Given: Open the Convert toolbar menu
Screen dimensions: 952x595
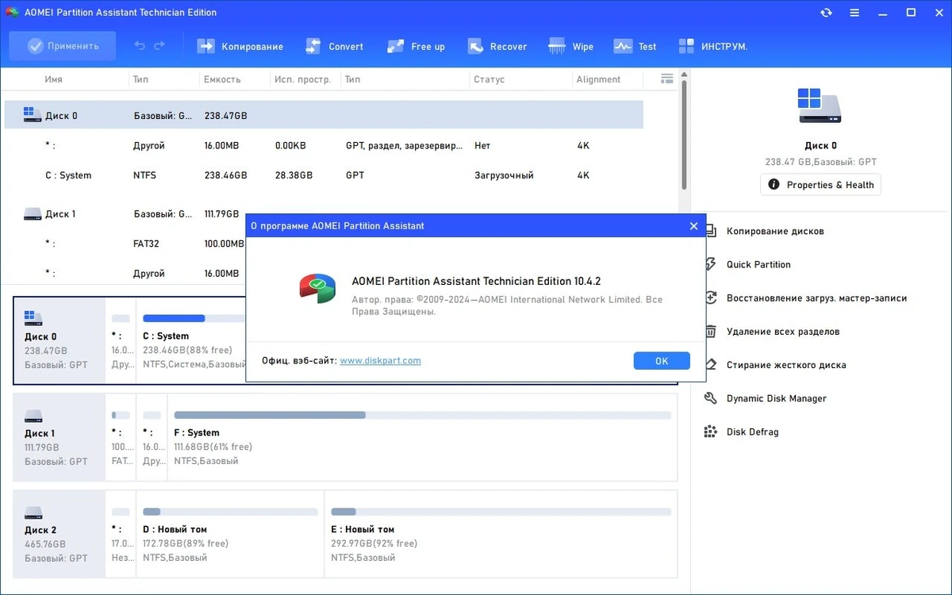Looking at the screenshot, I should [x=334, y=46].
